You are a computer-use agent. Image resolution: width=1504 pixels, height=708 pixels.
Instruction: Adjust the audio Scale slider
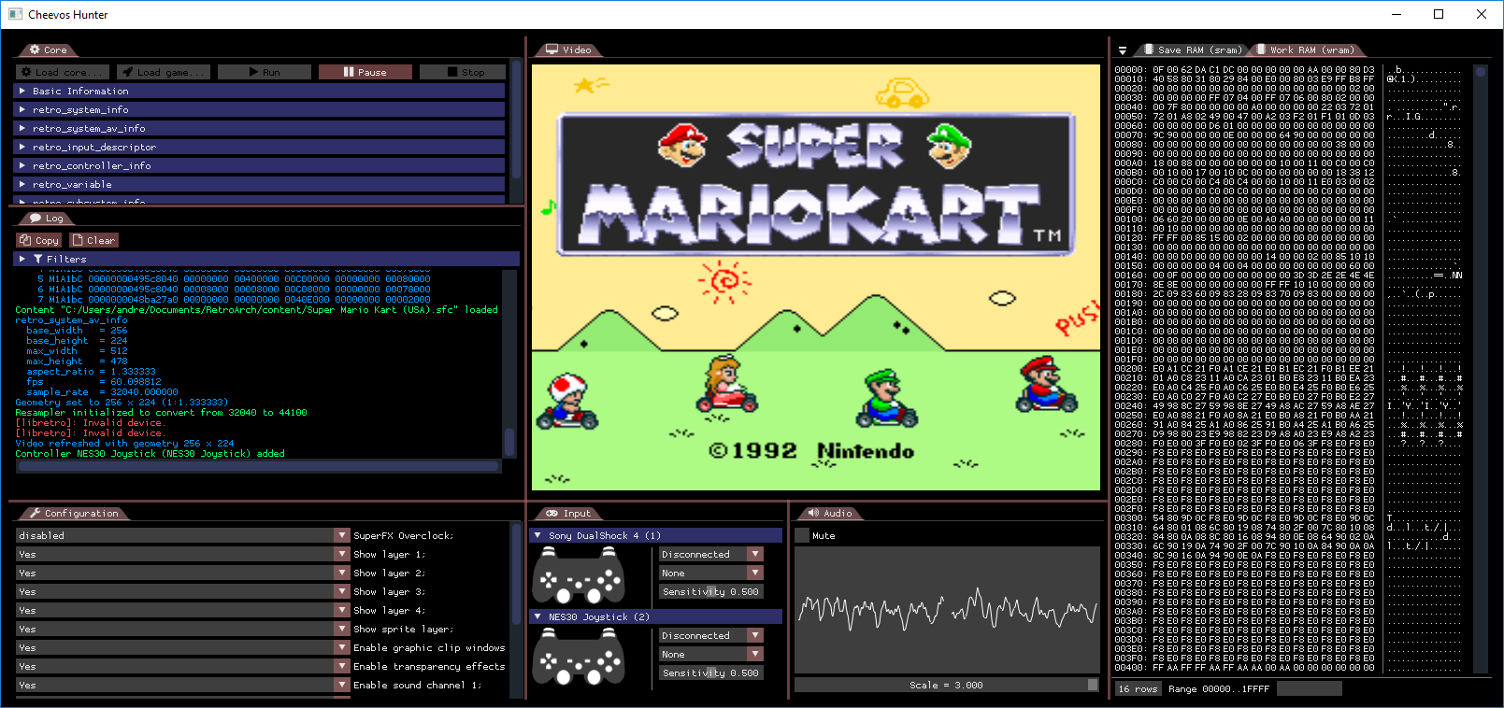tap(947, 685)
